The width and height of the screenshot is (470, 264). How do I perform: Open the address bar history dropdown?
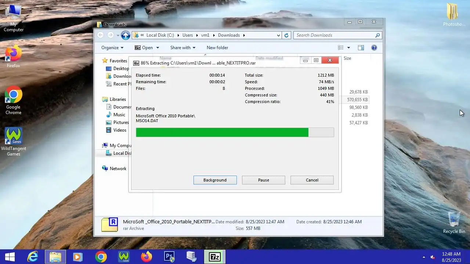278,35
